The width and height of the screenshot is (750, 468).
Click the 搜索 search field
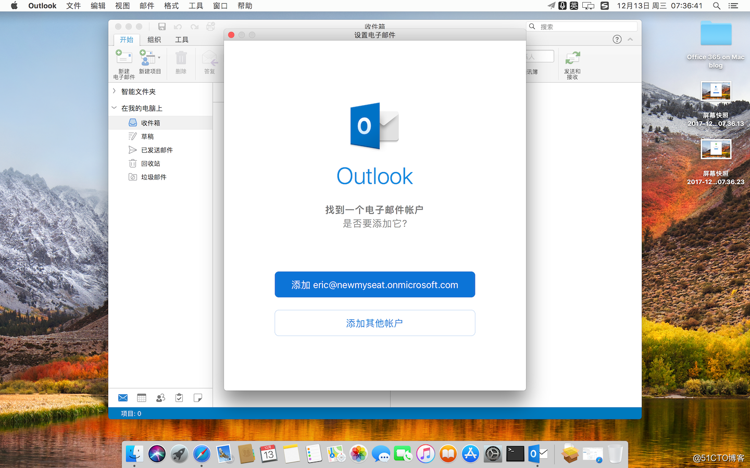(x=582, y=27)
